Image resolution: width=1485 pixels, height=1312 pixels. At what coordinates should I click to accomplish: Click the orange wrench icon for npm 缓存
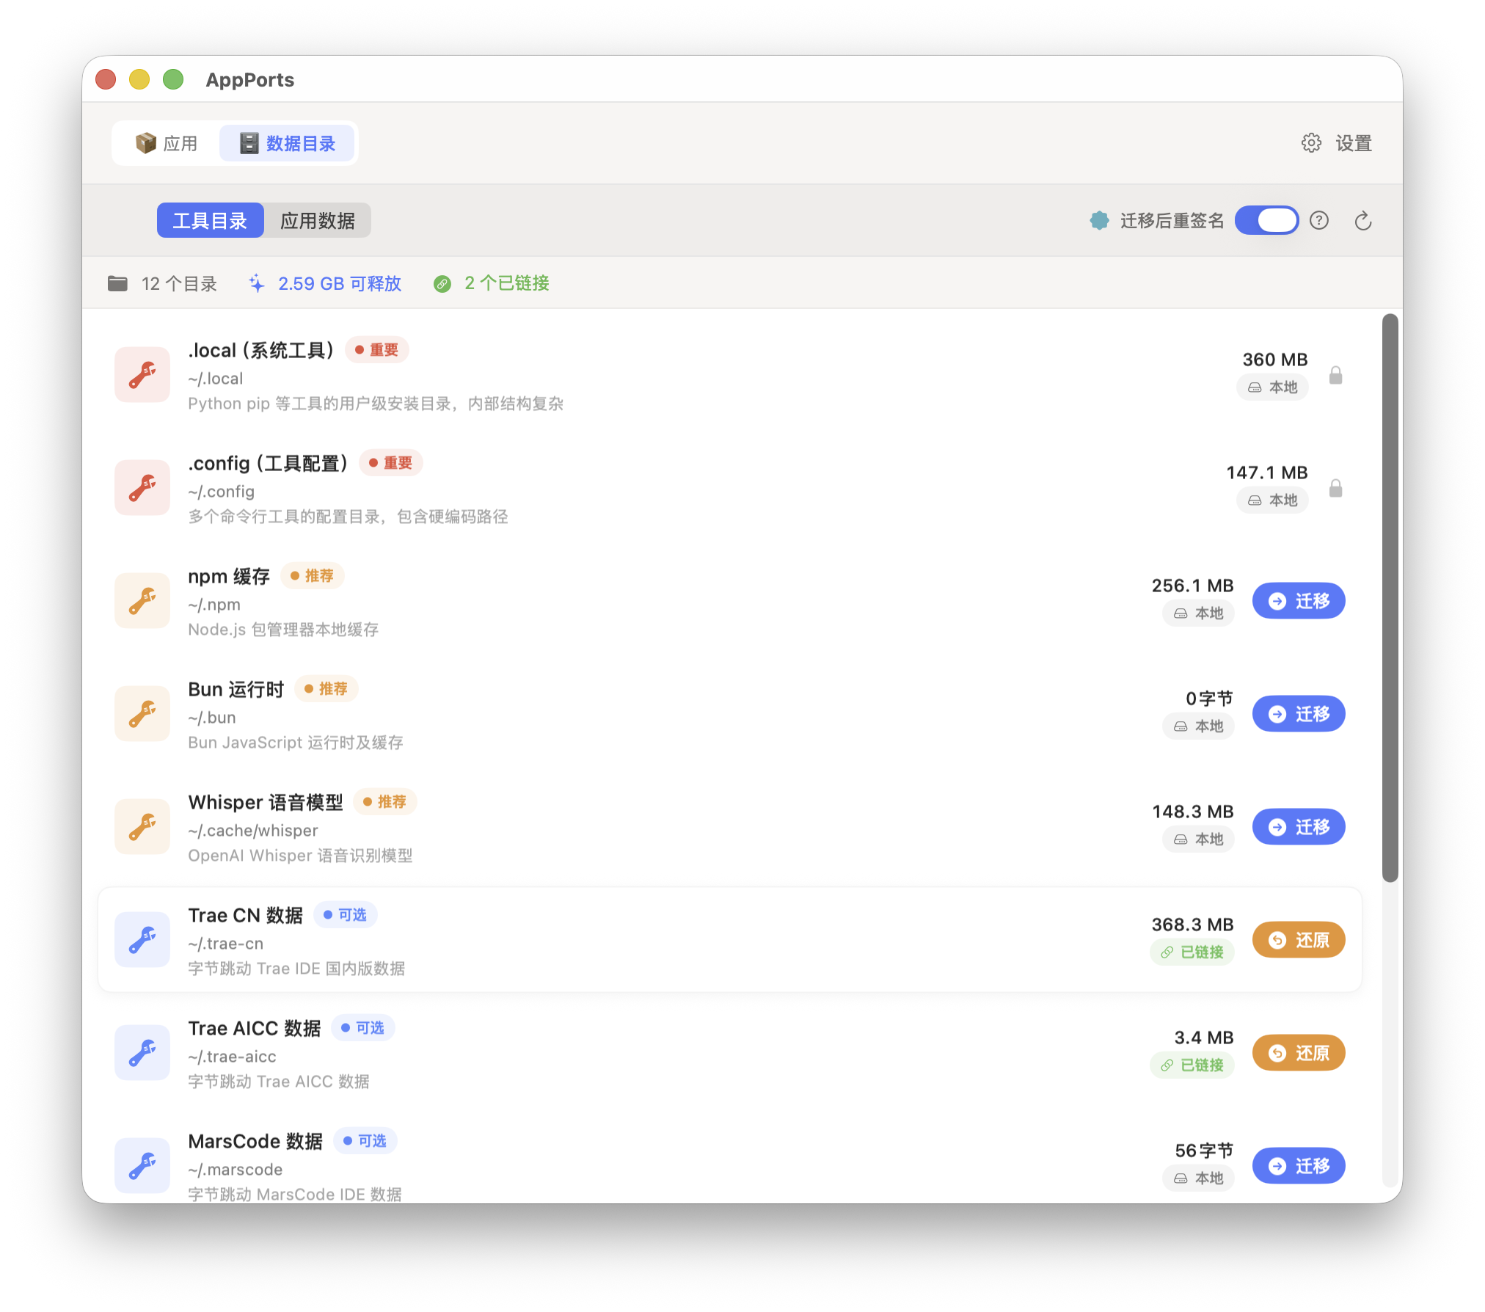tap(142, 601)
